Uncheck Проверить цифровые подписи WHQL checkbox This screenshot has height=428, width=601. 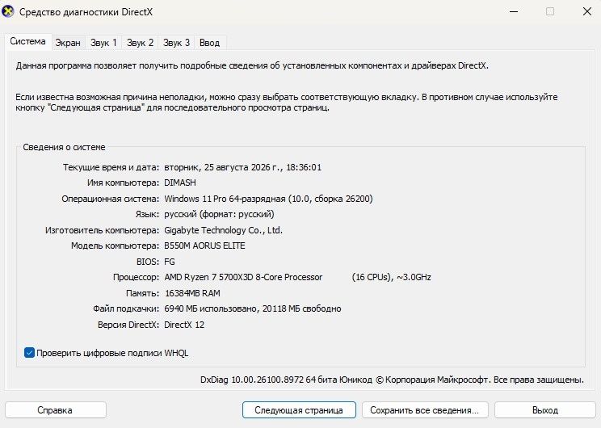tap(30, 353)
